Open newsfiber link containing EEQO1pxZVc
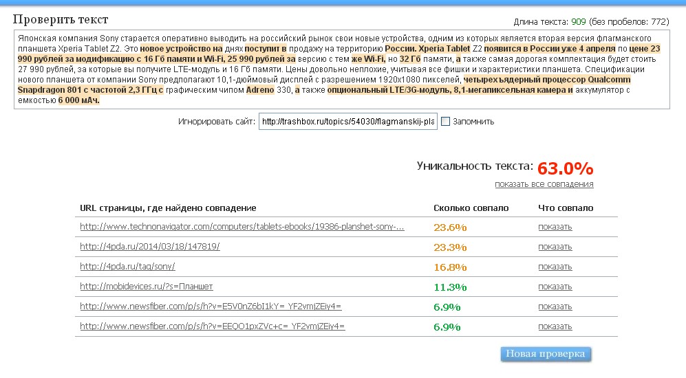The image size is (686, 378). (x=212, y=326)
